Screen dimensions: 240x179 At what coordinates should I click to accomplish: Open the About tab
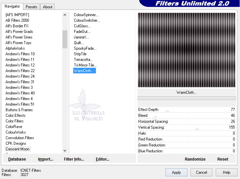pos(48,7)
